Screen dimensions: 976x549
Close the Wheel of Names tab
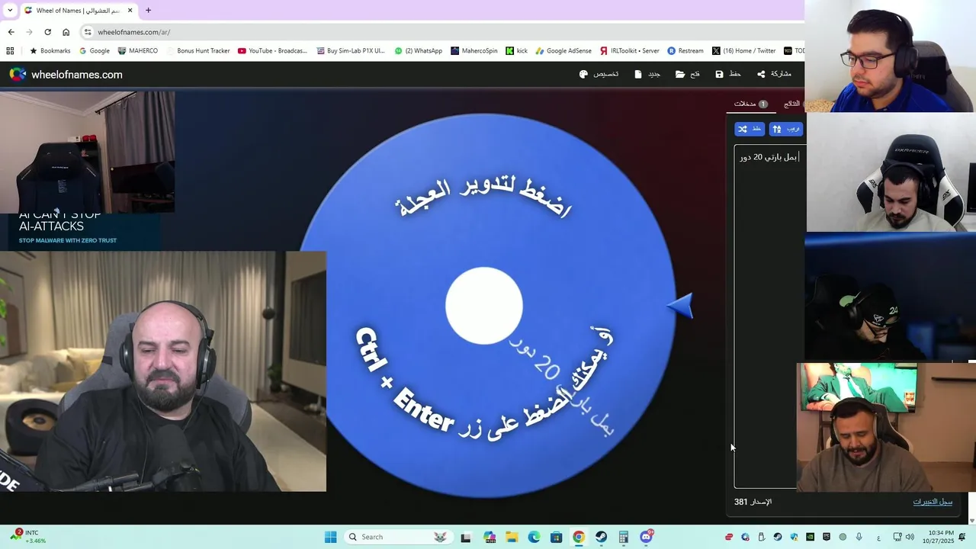130,10
